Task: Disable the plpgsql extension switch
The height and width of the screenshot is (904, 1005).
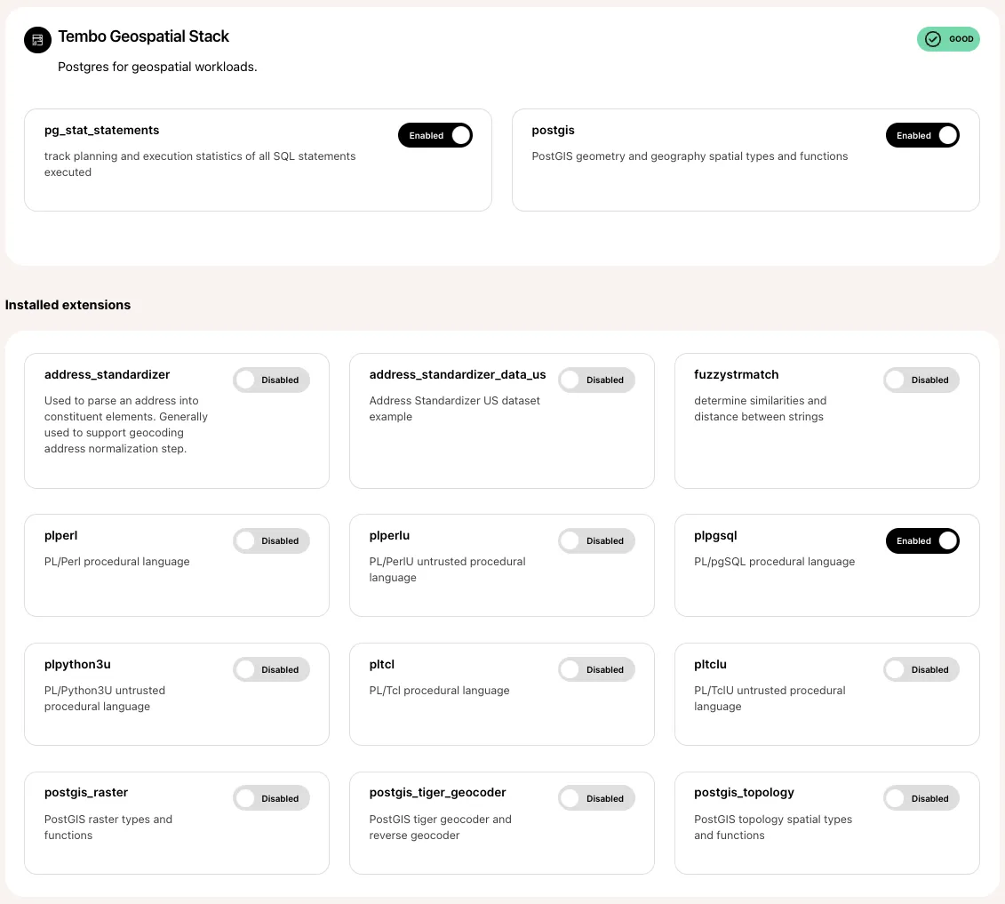Action: coord(922,540)
